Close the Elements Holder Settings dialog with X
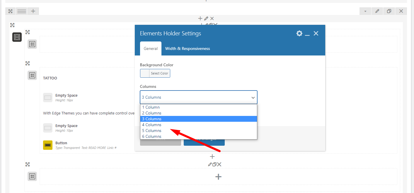Viewport: 414px width, 193px height. (x=316, y=33)
